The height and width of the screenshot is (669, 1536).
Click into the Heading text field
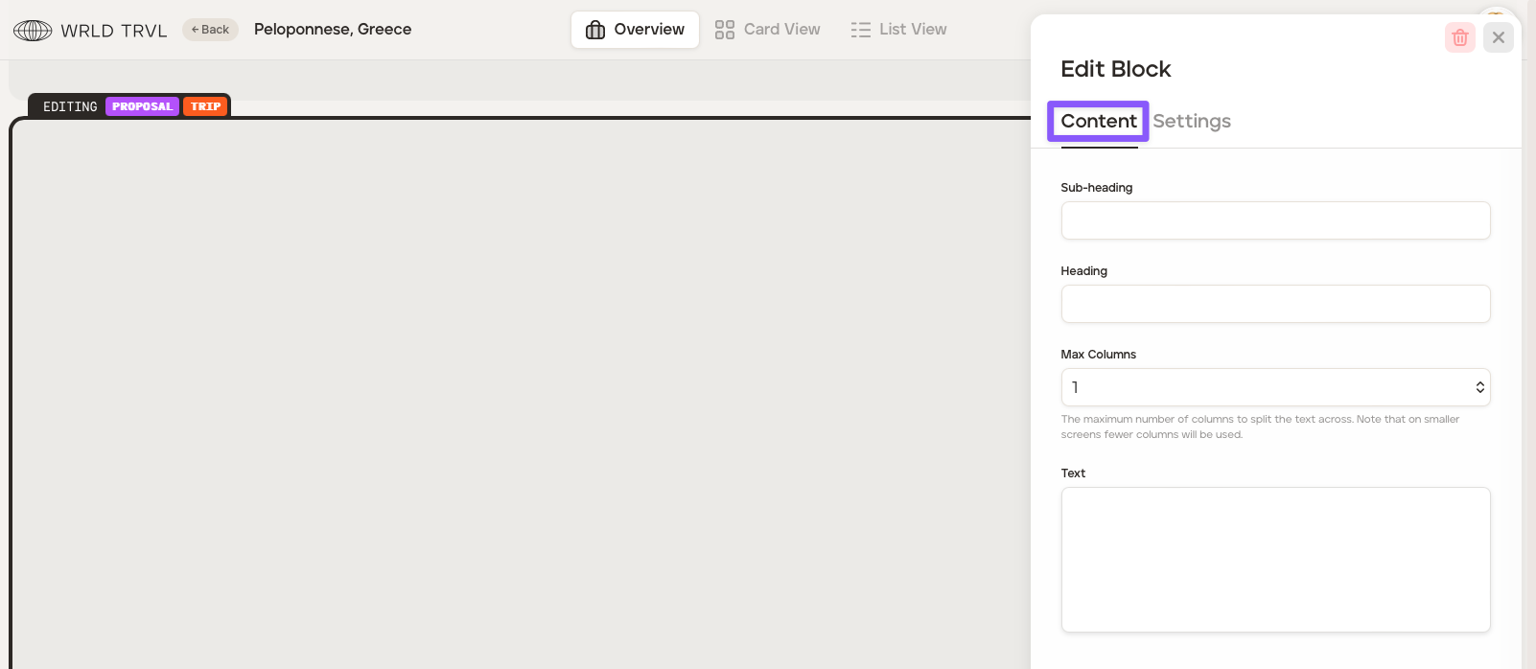click(x=1274, y=304)
